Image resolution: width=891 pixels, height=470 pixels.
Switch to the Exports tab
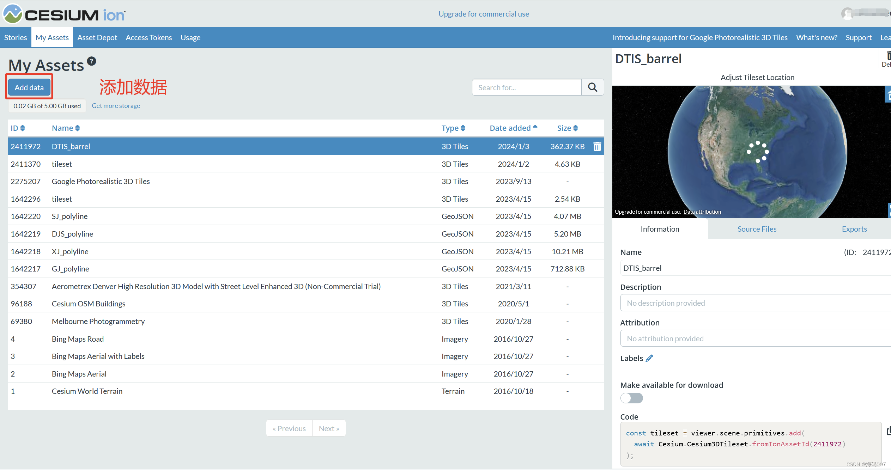(x=854, y=229)
